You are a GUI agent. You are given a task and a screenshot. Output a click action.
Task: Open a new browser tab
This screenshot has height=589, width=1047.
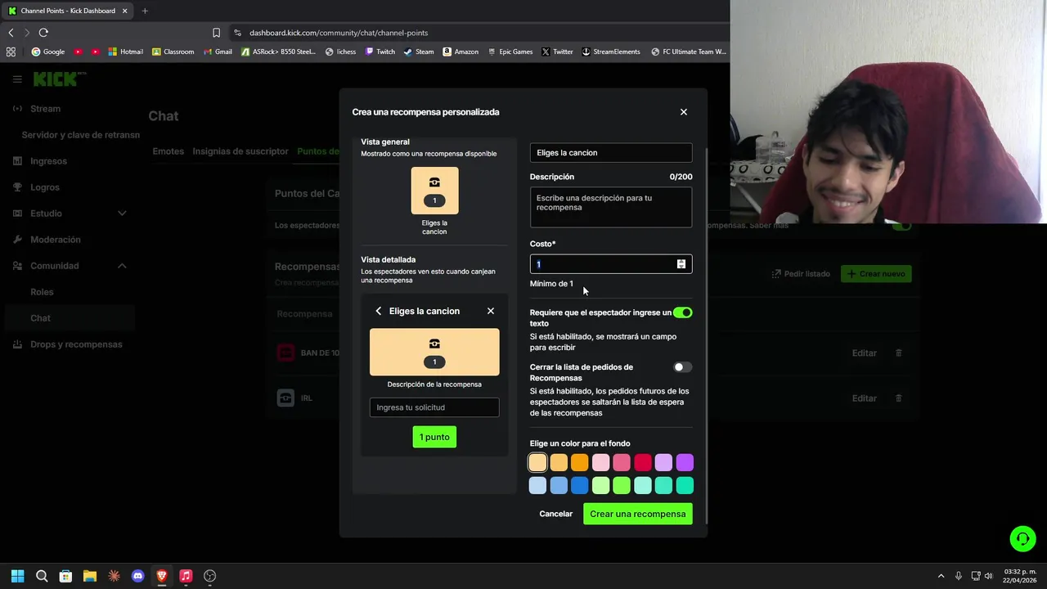(145, 11)
